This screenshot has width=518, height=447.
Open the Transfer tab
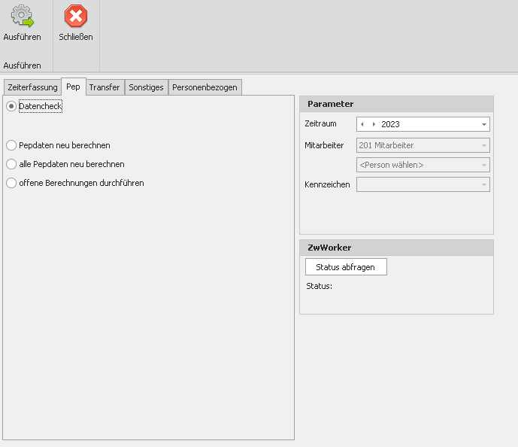pos(104,87)
